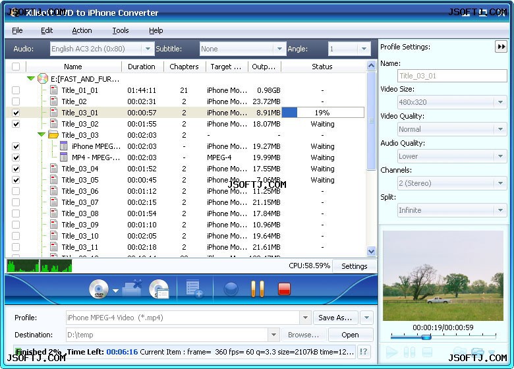Uncheck the MP4 - MPEG-... profile checkbox
The image size is (514, 369).
16,157
